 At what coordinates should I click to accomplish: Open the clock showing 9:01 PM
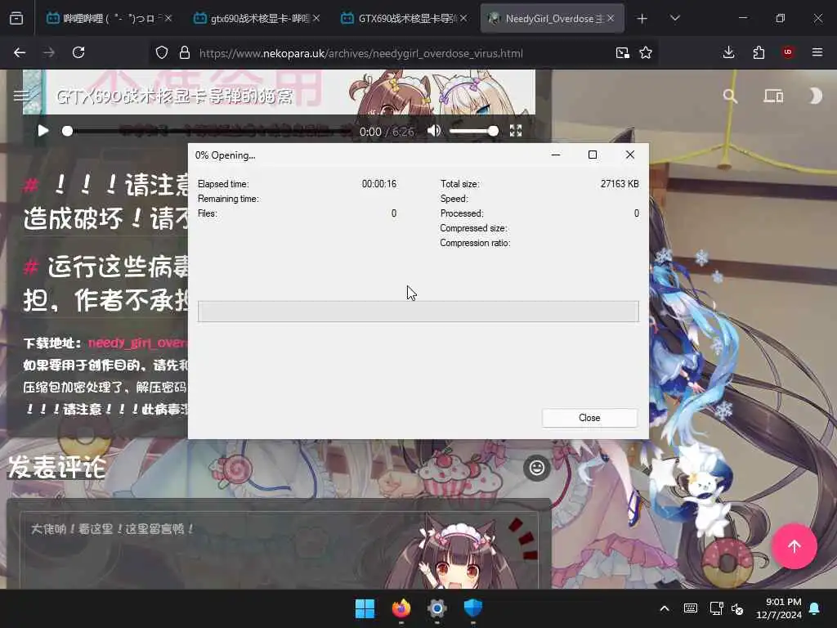[x=779, y=608]
